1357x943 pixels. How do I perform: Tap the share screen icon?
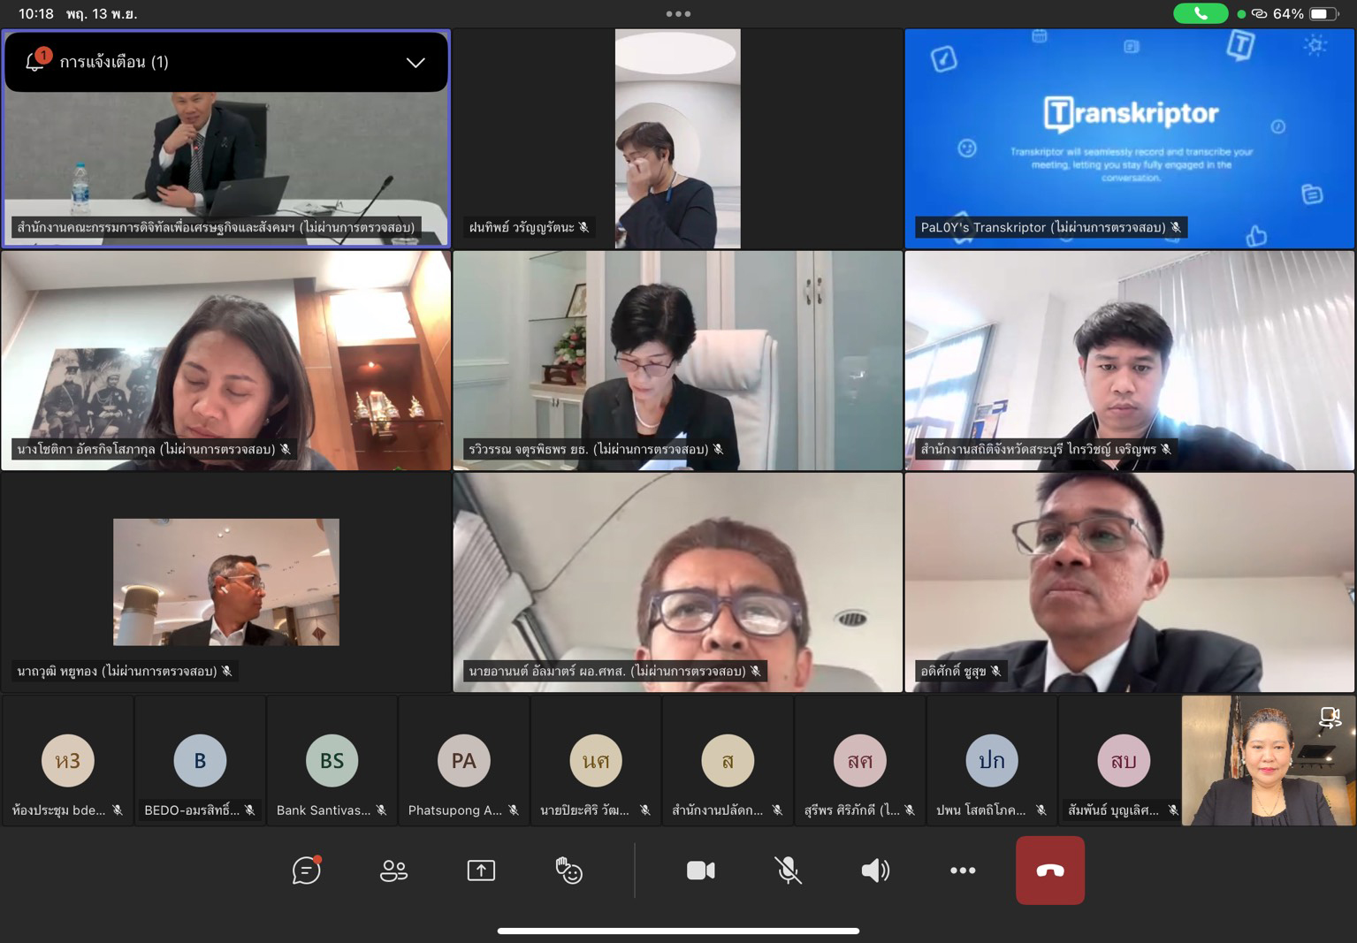coord(481,871)
